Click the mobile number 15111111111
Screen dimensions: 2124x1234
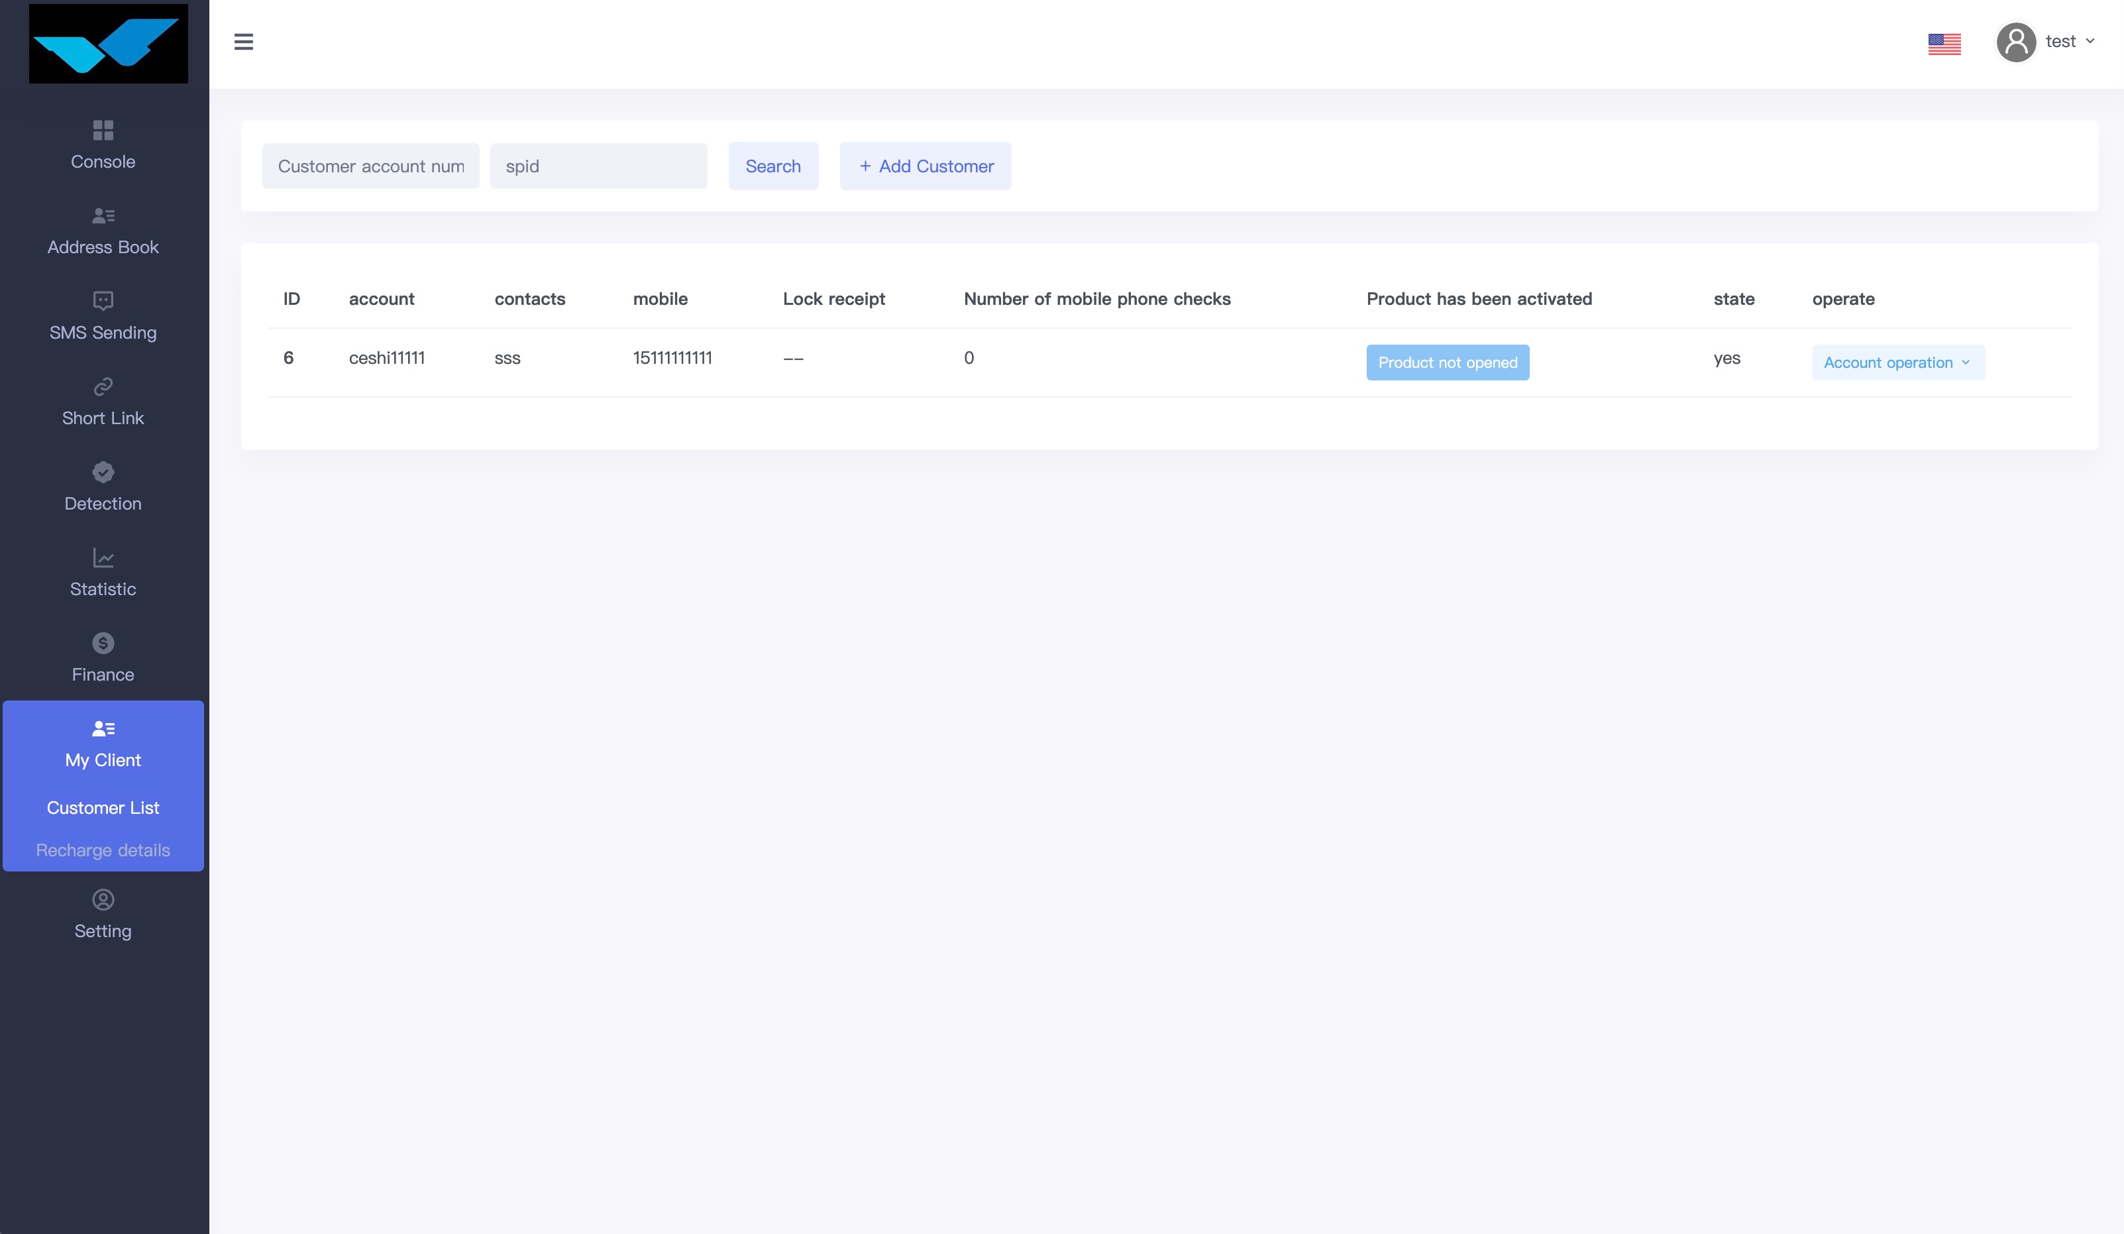tap(672, 357)
